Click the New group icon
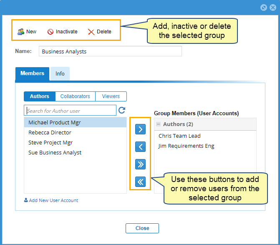Image resolution: width=280 pixels, height=245 pixels. [x=21, y=32]
